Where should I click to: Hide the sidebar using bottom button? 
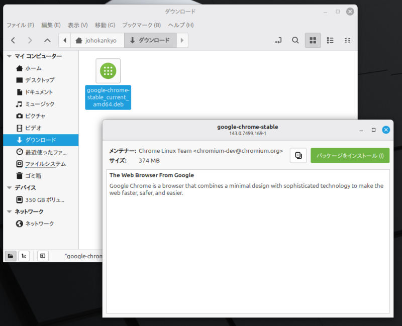click(x=43, y=256)
